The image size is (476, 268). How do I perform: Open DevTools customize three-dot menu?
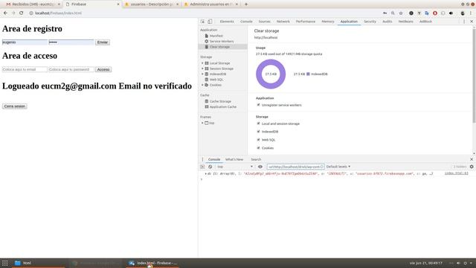pos(464,22)
